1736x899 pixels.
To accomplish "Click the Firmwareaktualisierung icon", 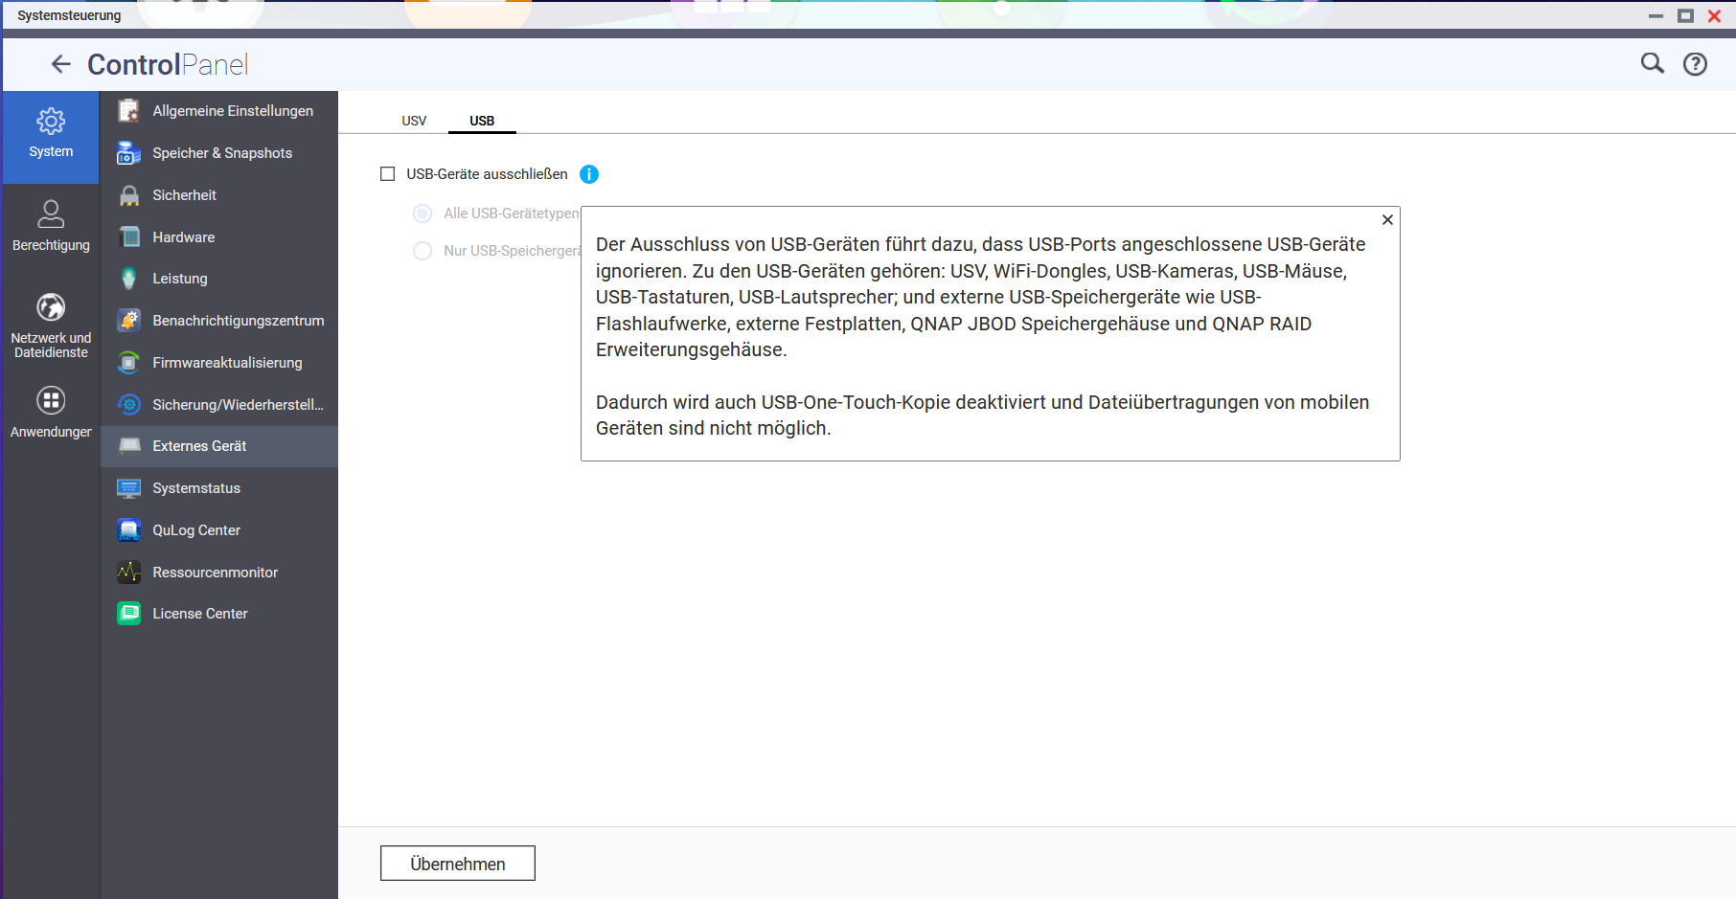I will pos(129,363).
